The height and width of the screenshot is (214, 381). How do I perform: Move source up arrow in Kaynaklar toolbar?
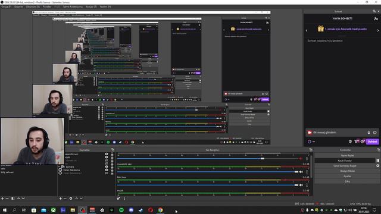tap(77, 198)
